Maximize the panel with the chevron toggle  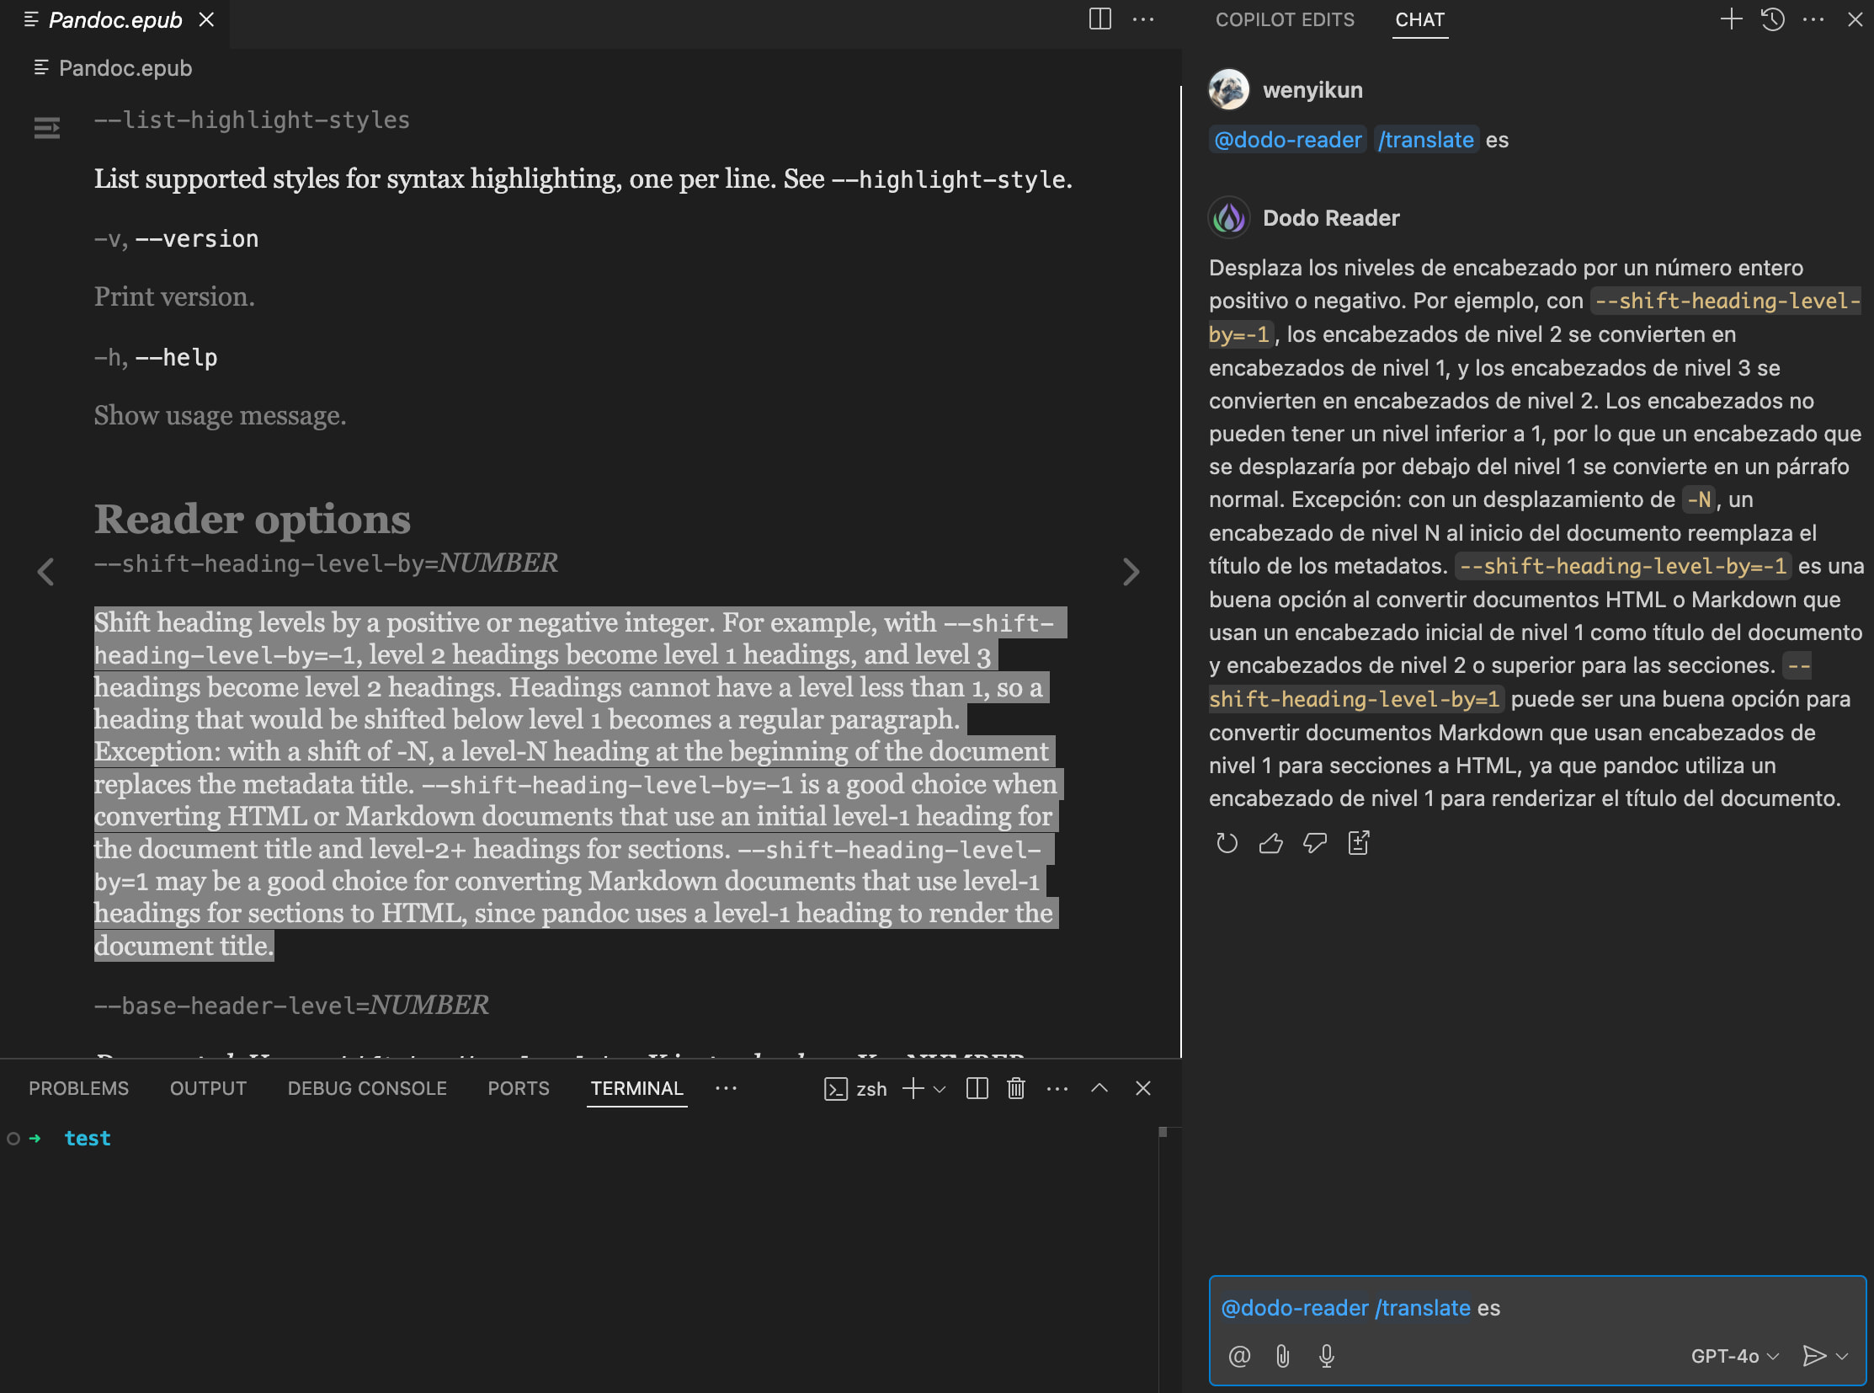point(1099,1089)
